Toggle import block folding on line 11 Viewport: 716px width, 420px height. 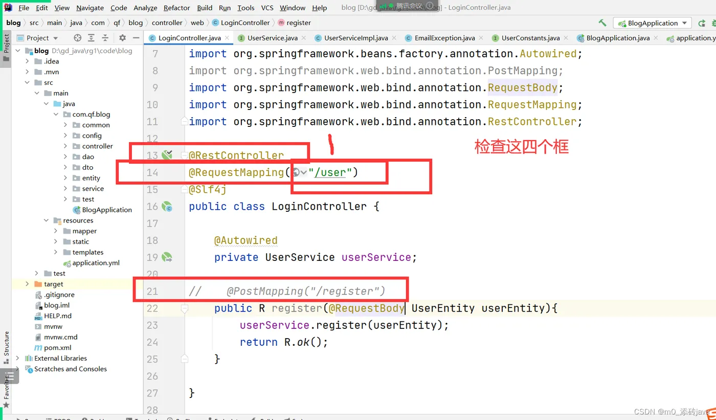tap(184, 122)
